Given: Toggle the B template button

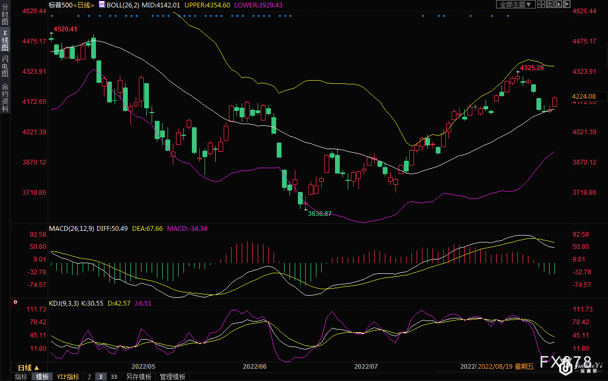Looking at the screenshot, I should [101, 377].
